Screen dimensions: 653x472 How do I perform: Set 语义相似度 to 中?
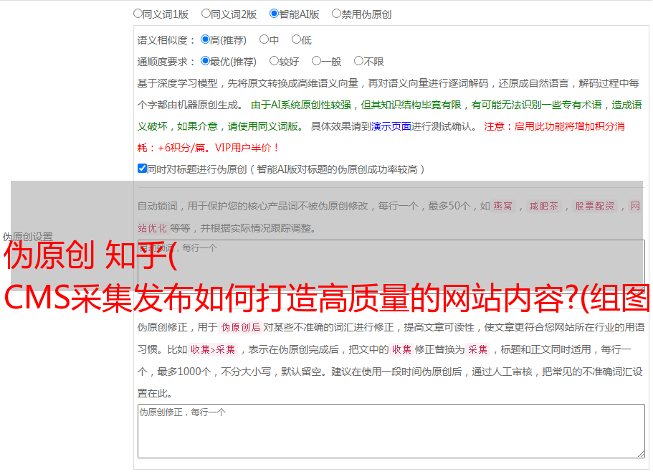point(264,39)
